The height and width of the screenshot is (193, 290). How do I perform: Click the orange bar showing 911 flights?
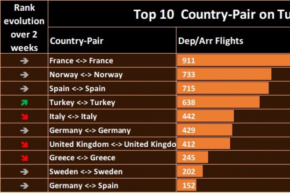point(233,61)
